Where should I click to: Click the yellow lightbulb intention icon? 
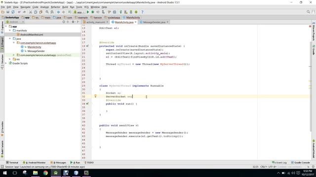coord(95,96)
